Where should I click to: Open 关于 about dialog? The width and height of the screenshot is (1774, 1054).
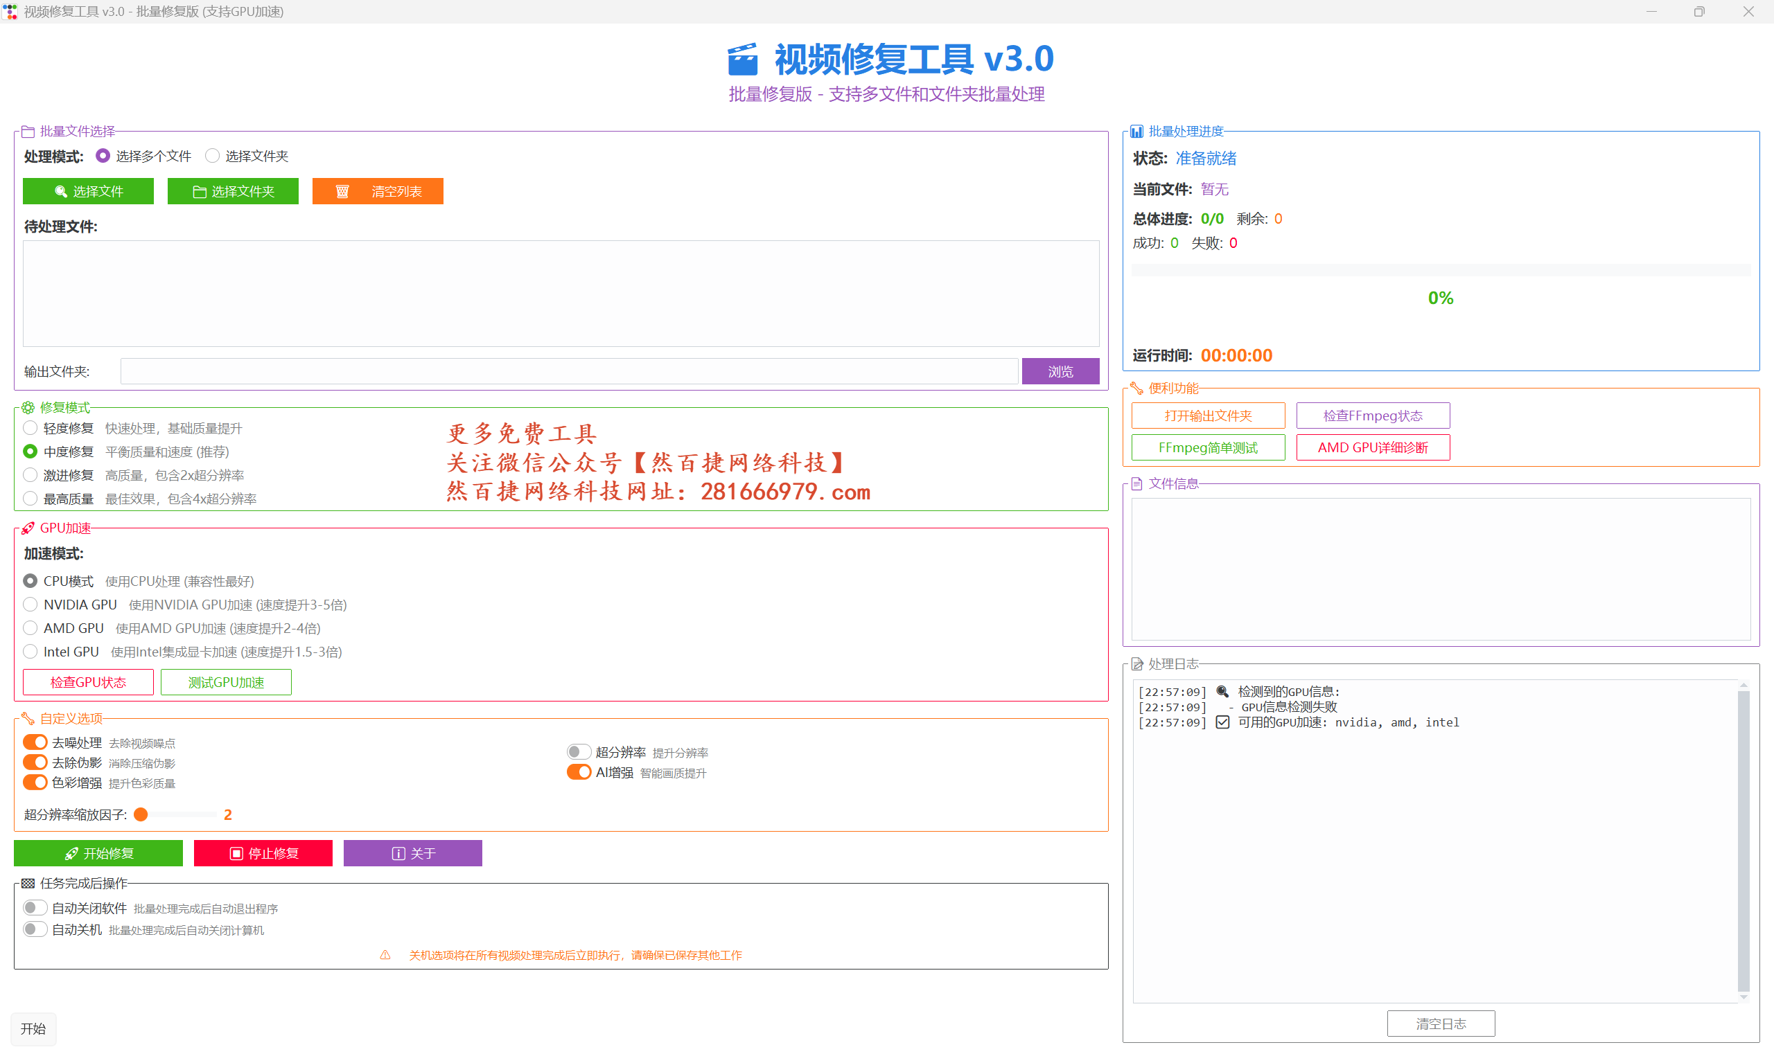(413, 853)
